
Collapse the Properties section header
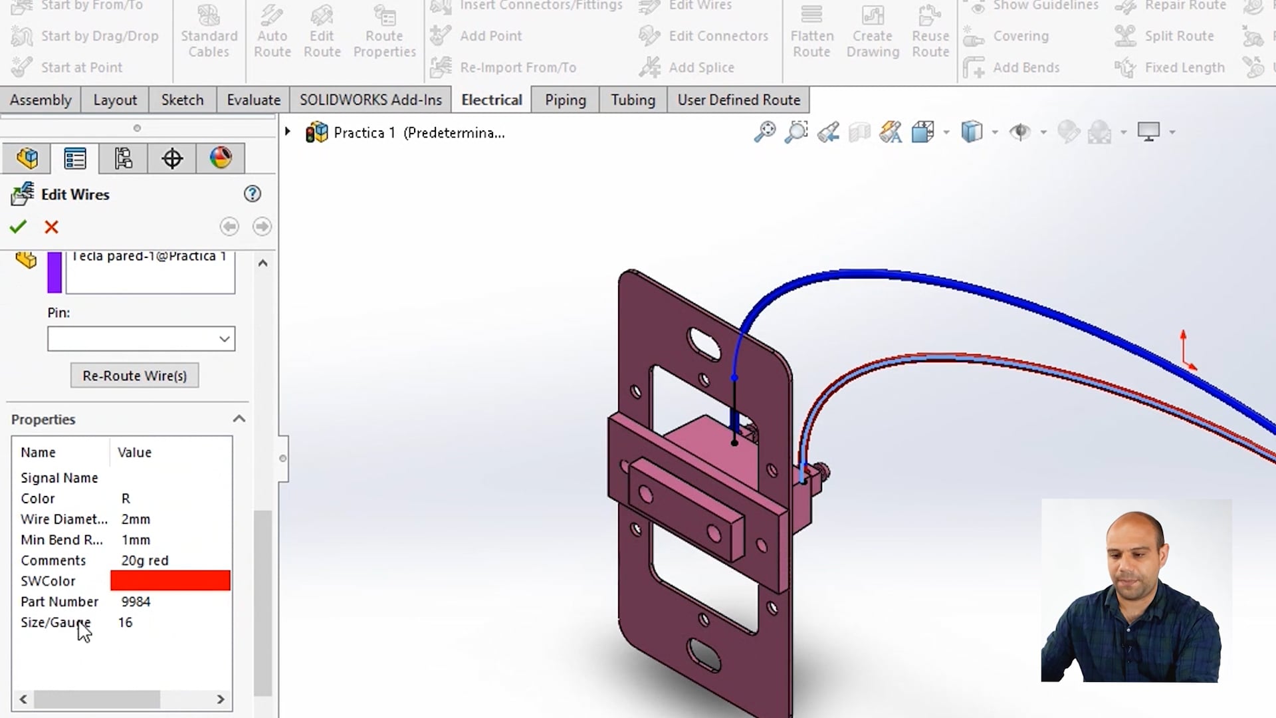coord(239,418)
